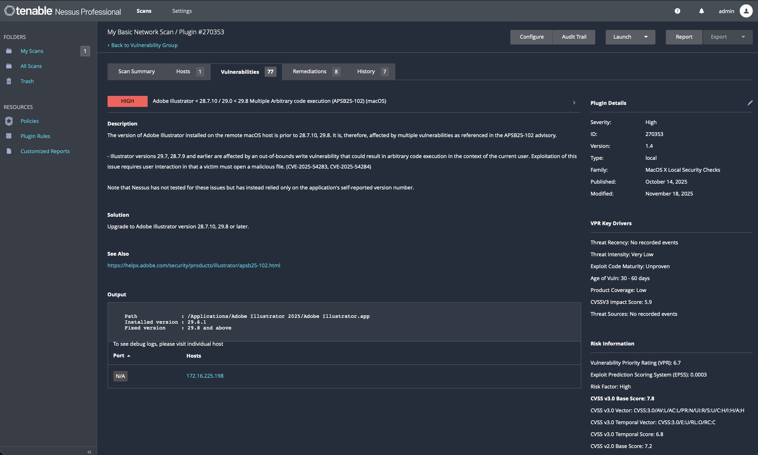
Task: Open the Adobe APSB25-102 advisory link
Action: (194, 266)
